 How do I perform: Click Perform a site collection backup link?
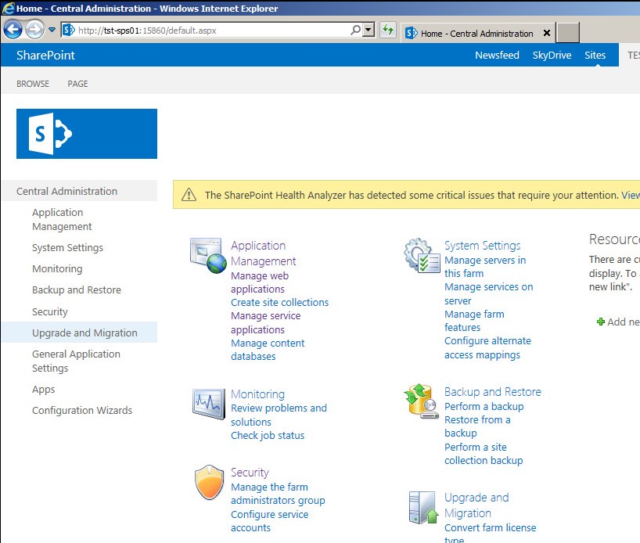coord(484,454)
